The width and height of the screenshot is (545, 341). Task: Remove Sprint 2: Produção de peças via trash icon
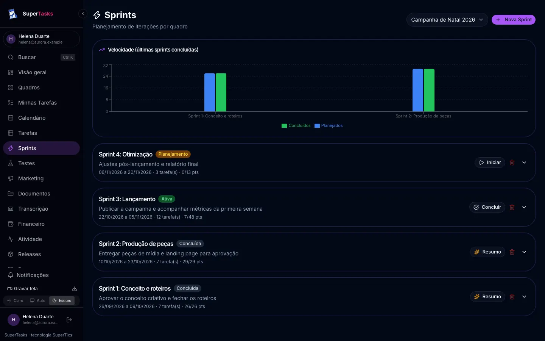point(512,252)
